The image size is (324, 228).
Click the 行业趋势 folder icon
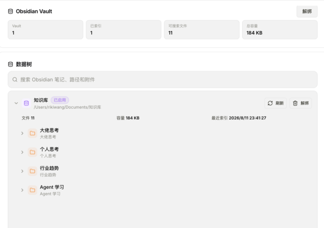32,171
